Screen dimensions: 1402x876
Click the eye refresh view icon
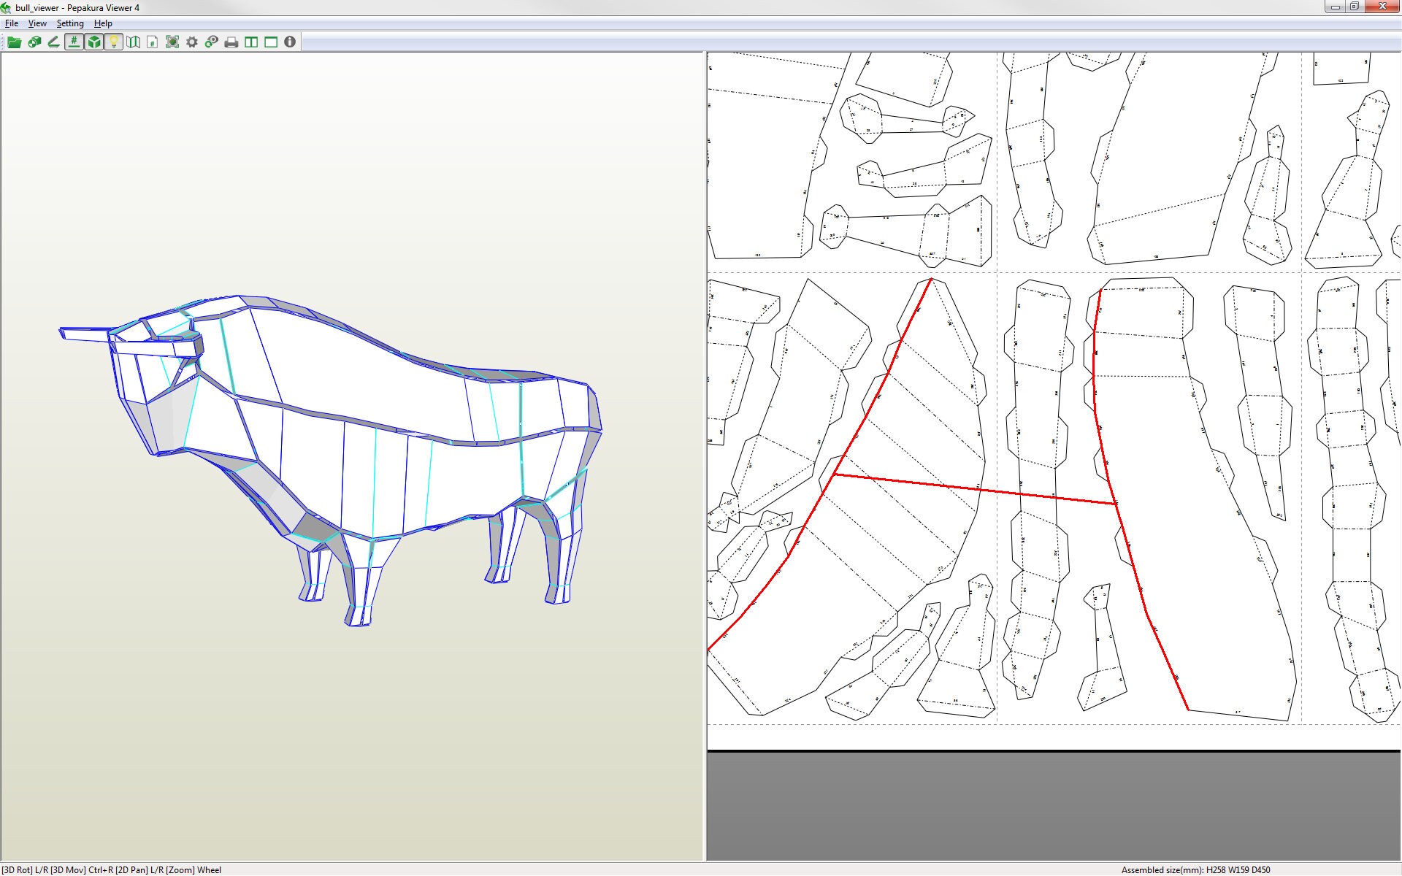click(x=212, y=42)
